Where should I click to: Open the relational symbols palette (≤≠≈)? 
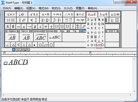pyautogui.click(x=11, y=14)
